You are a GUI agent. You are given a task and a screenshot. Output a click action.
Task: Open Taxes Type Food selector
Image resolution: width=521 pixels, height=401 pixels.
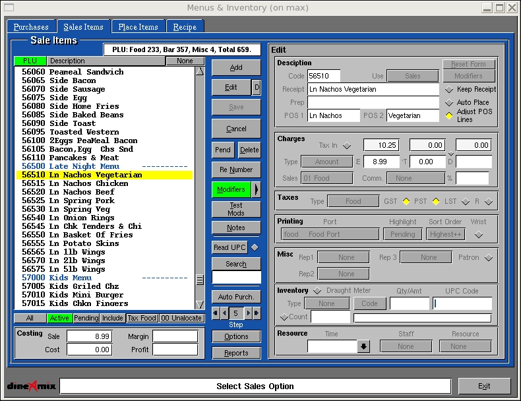[x=353, y=201]
